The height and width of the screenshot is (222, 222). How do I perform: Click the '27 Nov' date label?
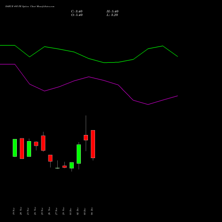pyautogui.click(x=56, y=211)
